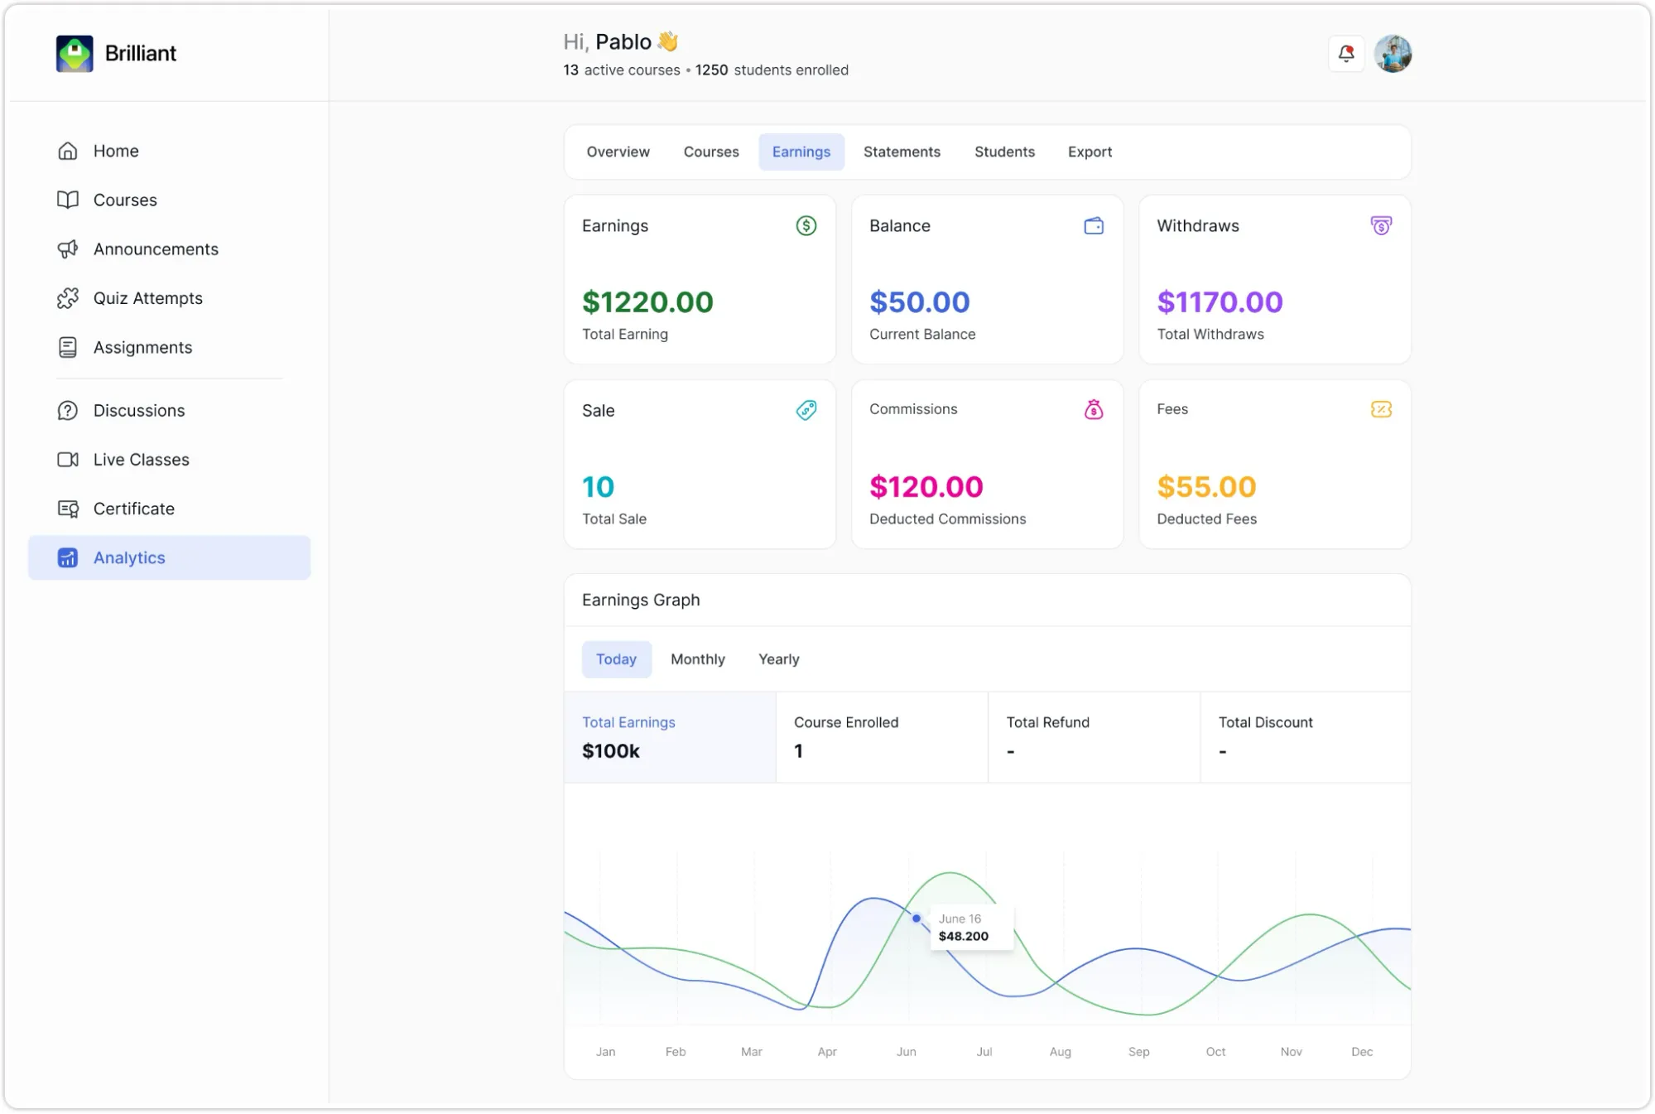Viewport: 1655px width, 1114px height.
Task: Open Quiz Attempts page
Action: pyautogui.click(x=170, y=298)
